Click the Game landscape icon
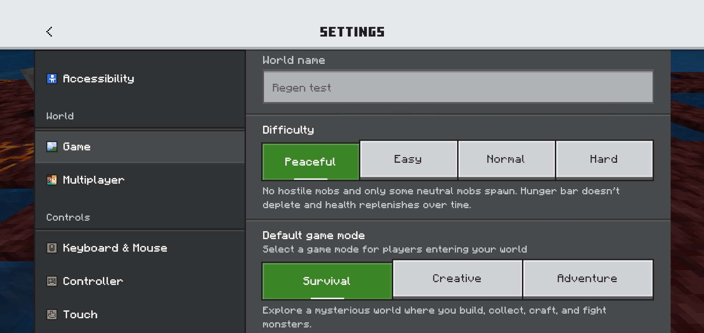The width and height of the screenshot is (704, 333). [x=52, y=147]
